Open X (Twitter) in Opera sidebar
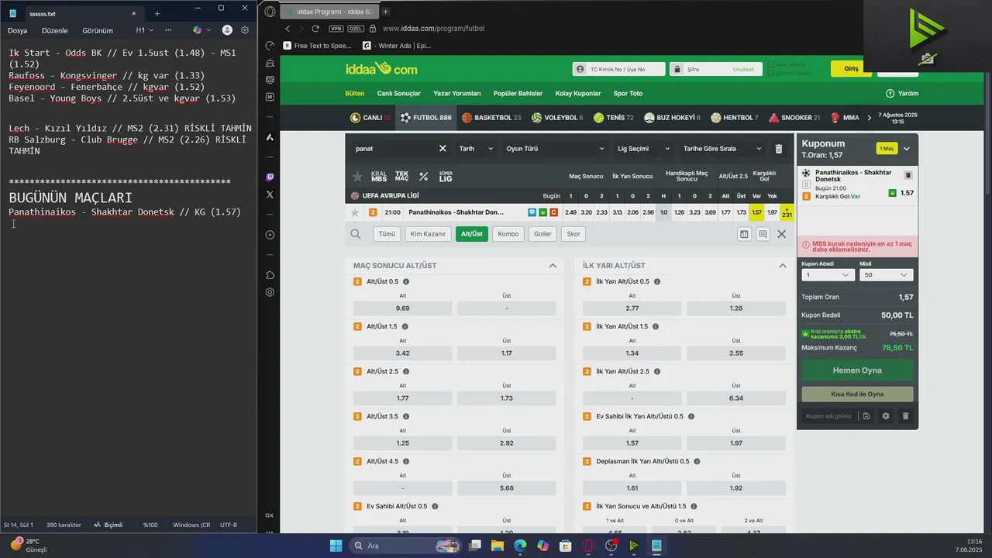This screenshot has height=558, width=992. pyautogui.click(x=270, y=195)
